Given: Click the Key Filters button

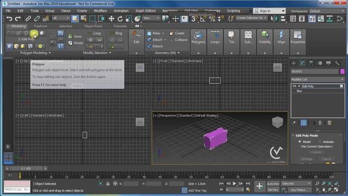Looking at the screenshot, I should click(x=300, y=190).
